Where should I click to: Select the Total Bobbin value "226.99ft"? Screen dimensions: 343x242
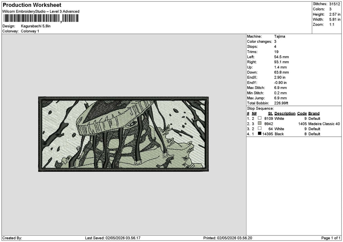click(x=282, y=103)
